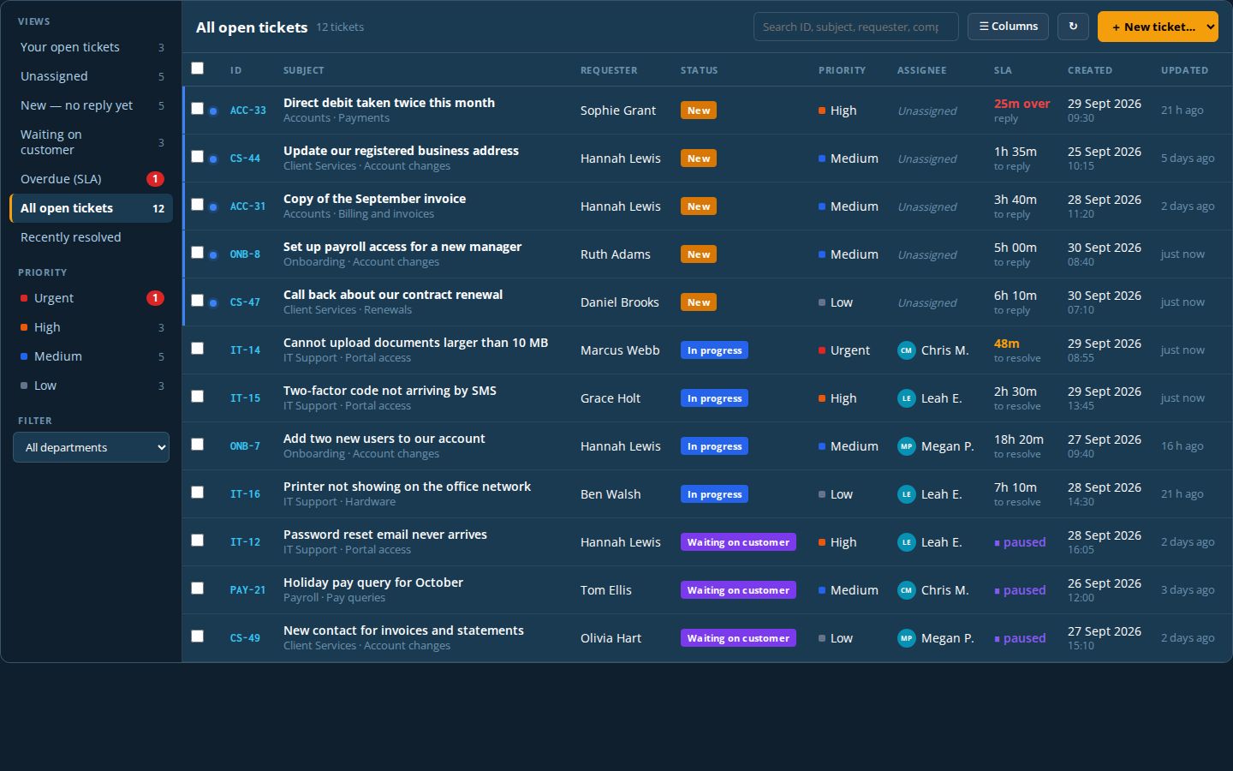Image resolution: width=1233 pixels, height=771 pixels.
Task: Open the Columns chooser
Action: pos(1009,27)
